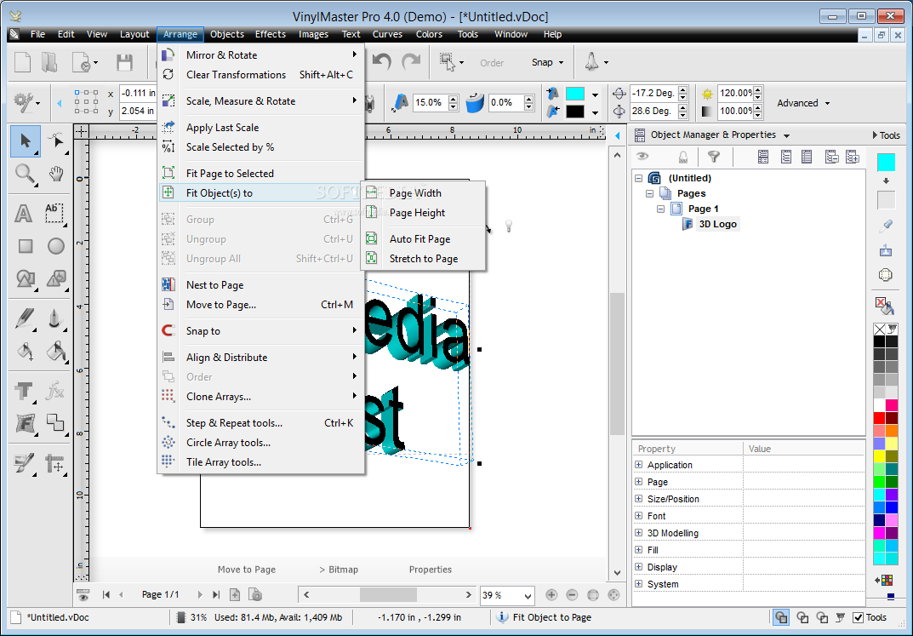Expand the 3D Modelling property group

pos(639,533)
